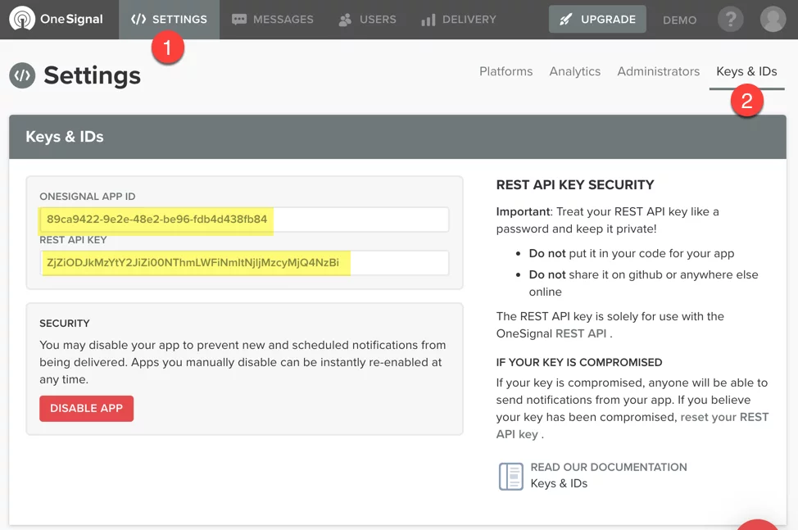798x530 pixels.
Task: Click the documentation book icon
Action: click(510, 476)
